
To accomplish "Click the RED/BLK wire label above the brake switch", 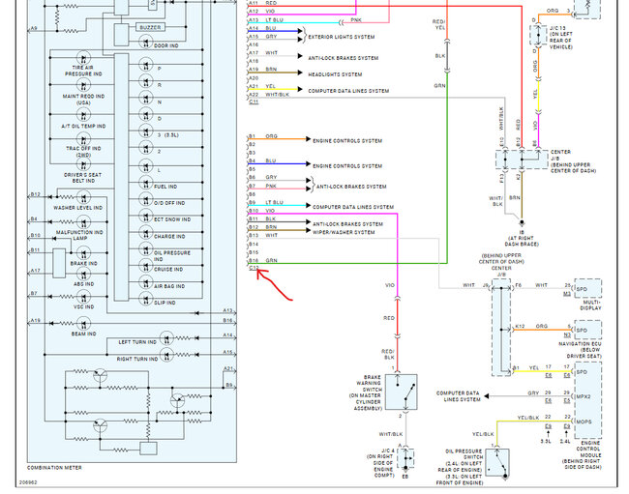I will [x=388, y=354].
